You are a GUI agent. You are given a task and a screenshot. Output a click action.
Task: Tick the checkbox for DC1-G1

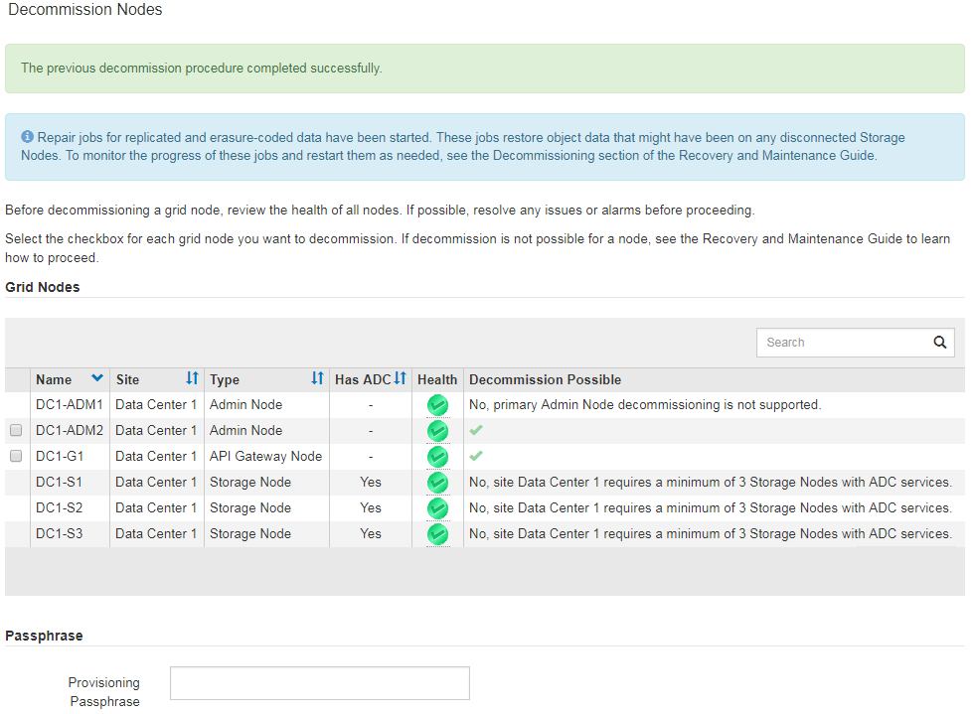[x=16, y=457]
